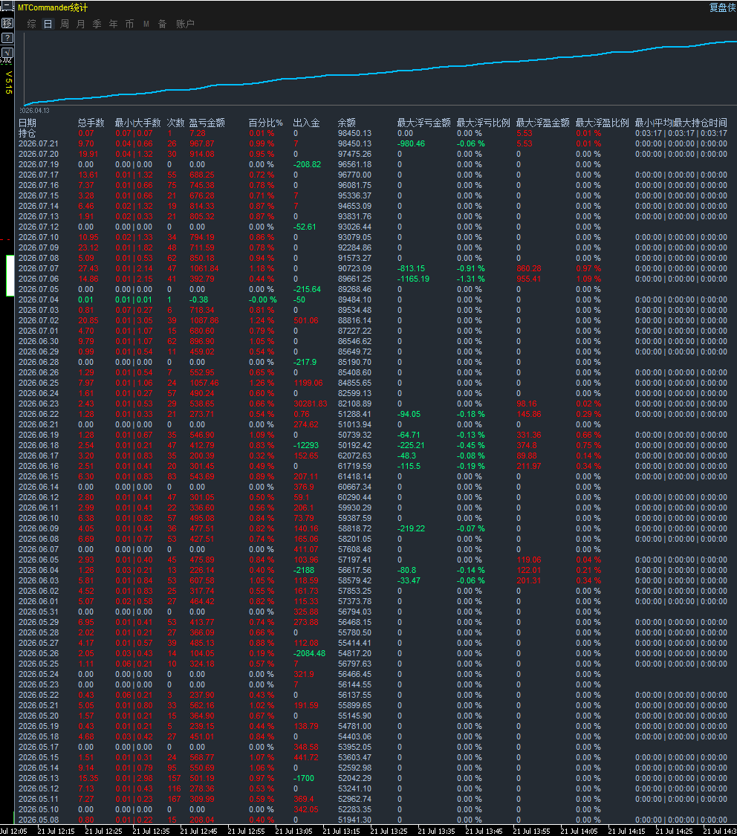The image size is (737, 836).
Task: Switch to the 月 monthly tab
Action: [x=80, y=24]
